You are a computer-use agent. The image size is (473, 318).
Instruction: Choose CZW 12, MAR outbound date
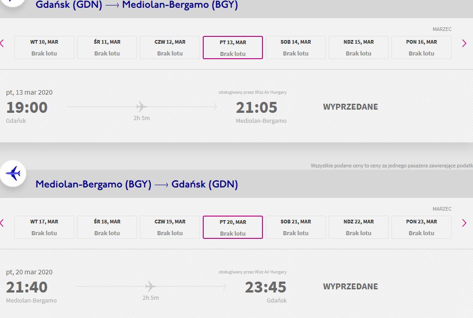pyautogui.click(x=170, y=47)
